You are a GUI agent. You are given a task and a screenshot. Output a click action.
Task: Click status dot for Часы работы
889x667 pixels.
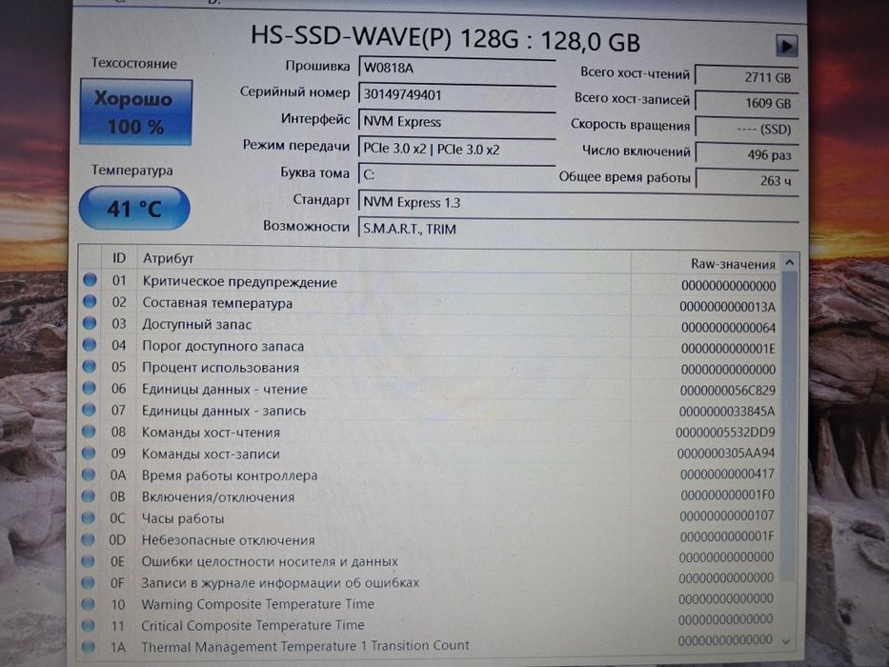click(88, 517)
